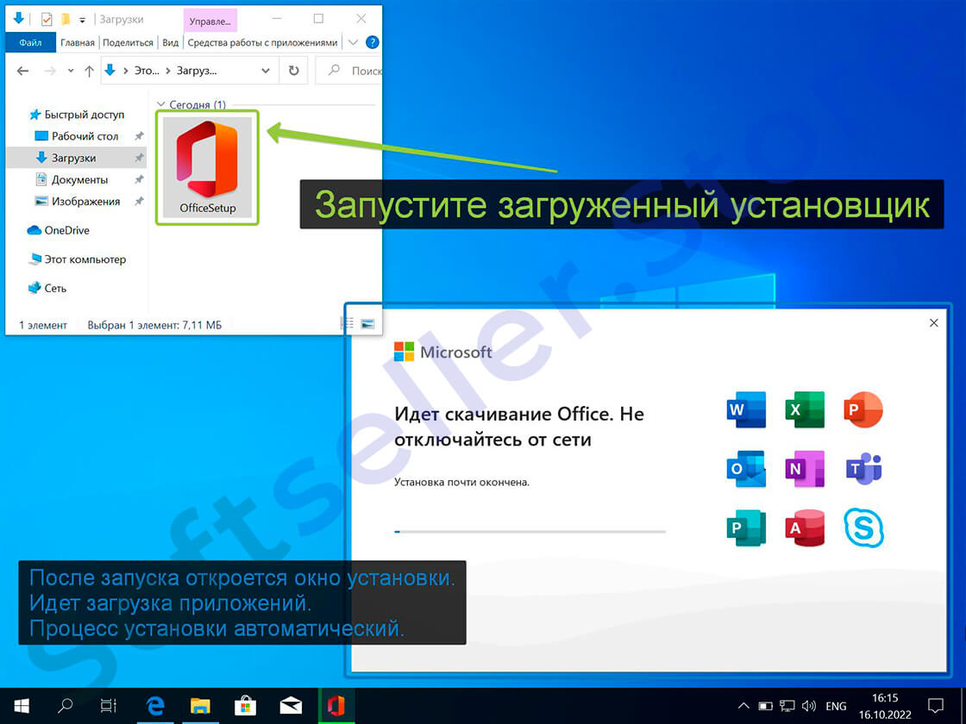Viewport: 966px width, 724px height.
Task: Click the Office installer taskbar icon
Action: (336, 706)
